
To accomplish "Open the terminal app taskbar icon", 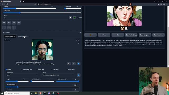I will [x=45, y=93].
